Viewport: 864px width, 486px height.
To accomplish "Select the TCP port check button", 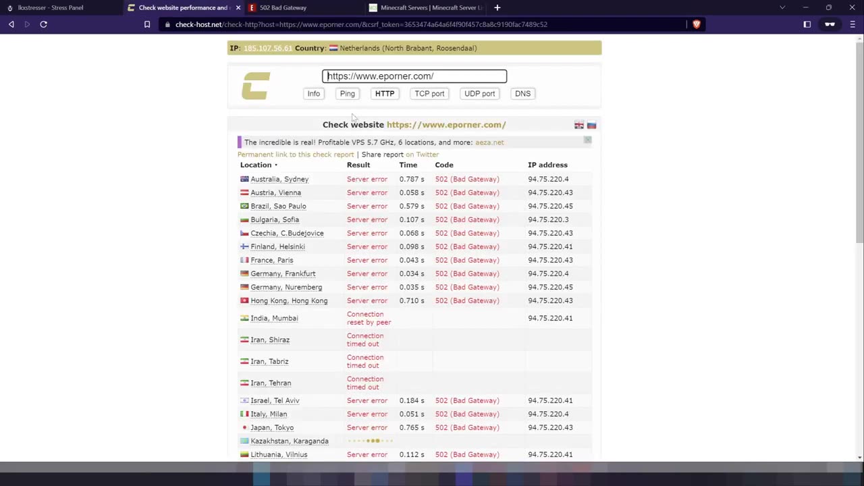I will pos(429,94).
